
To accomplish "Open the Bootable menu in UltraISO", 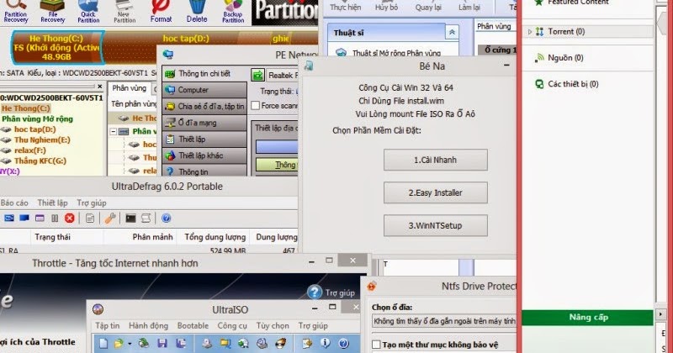I will [193, 325].
